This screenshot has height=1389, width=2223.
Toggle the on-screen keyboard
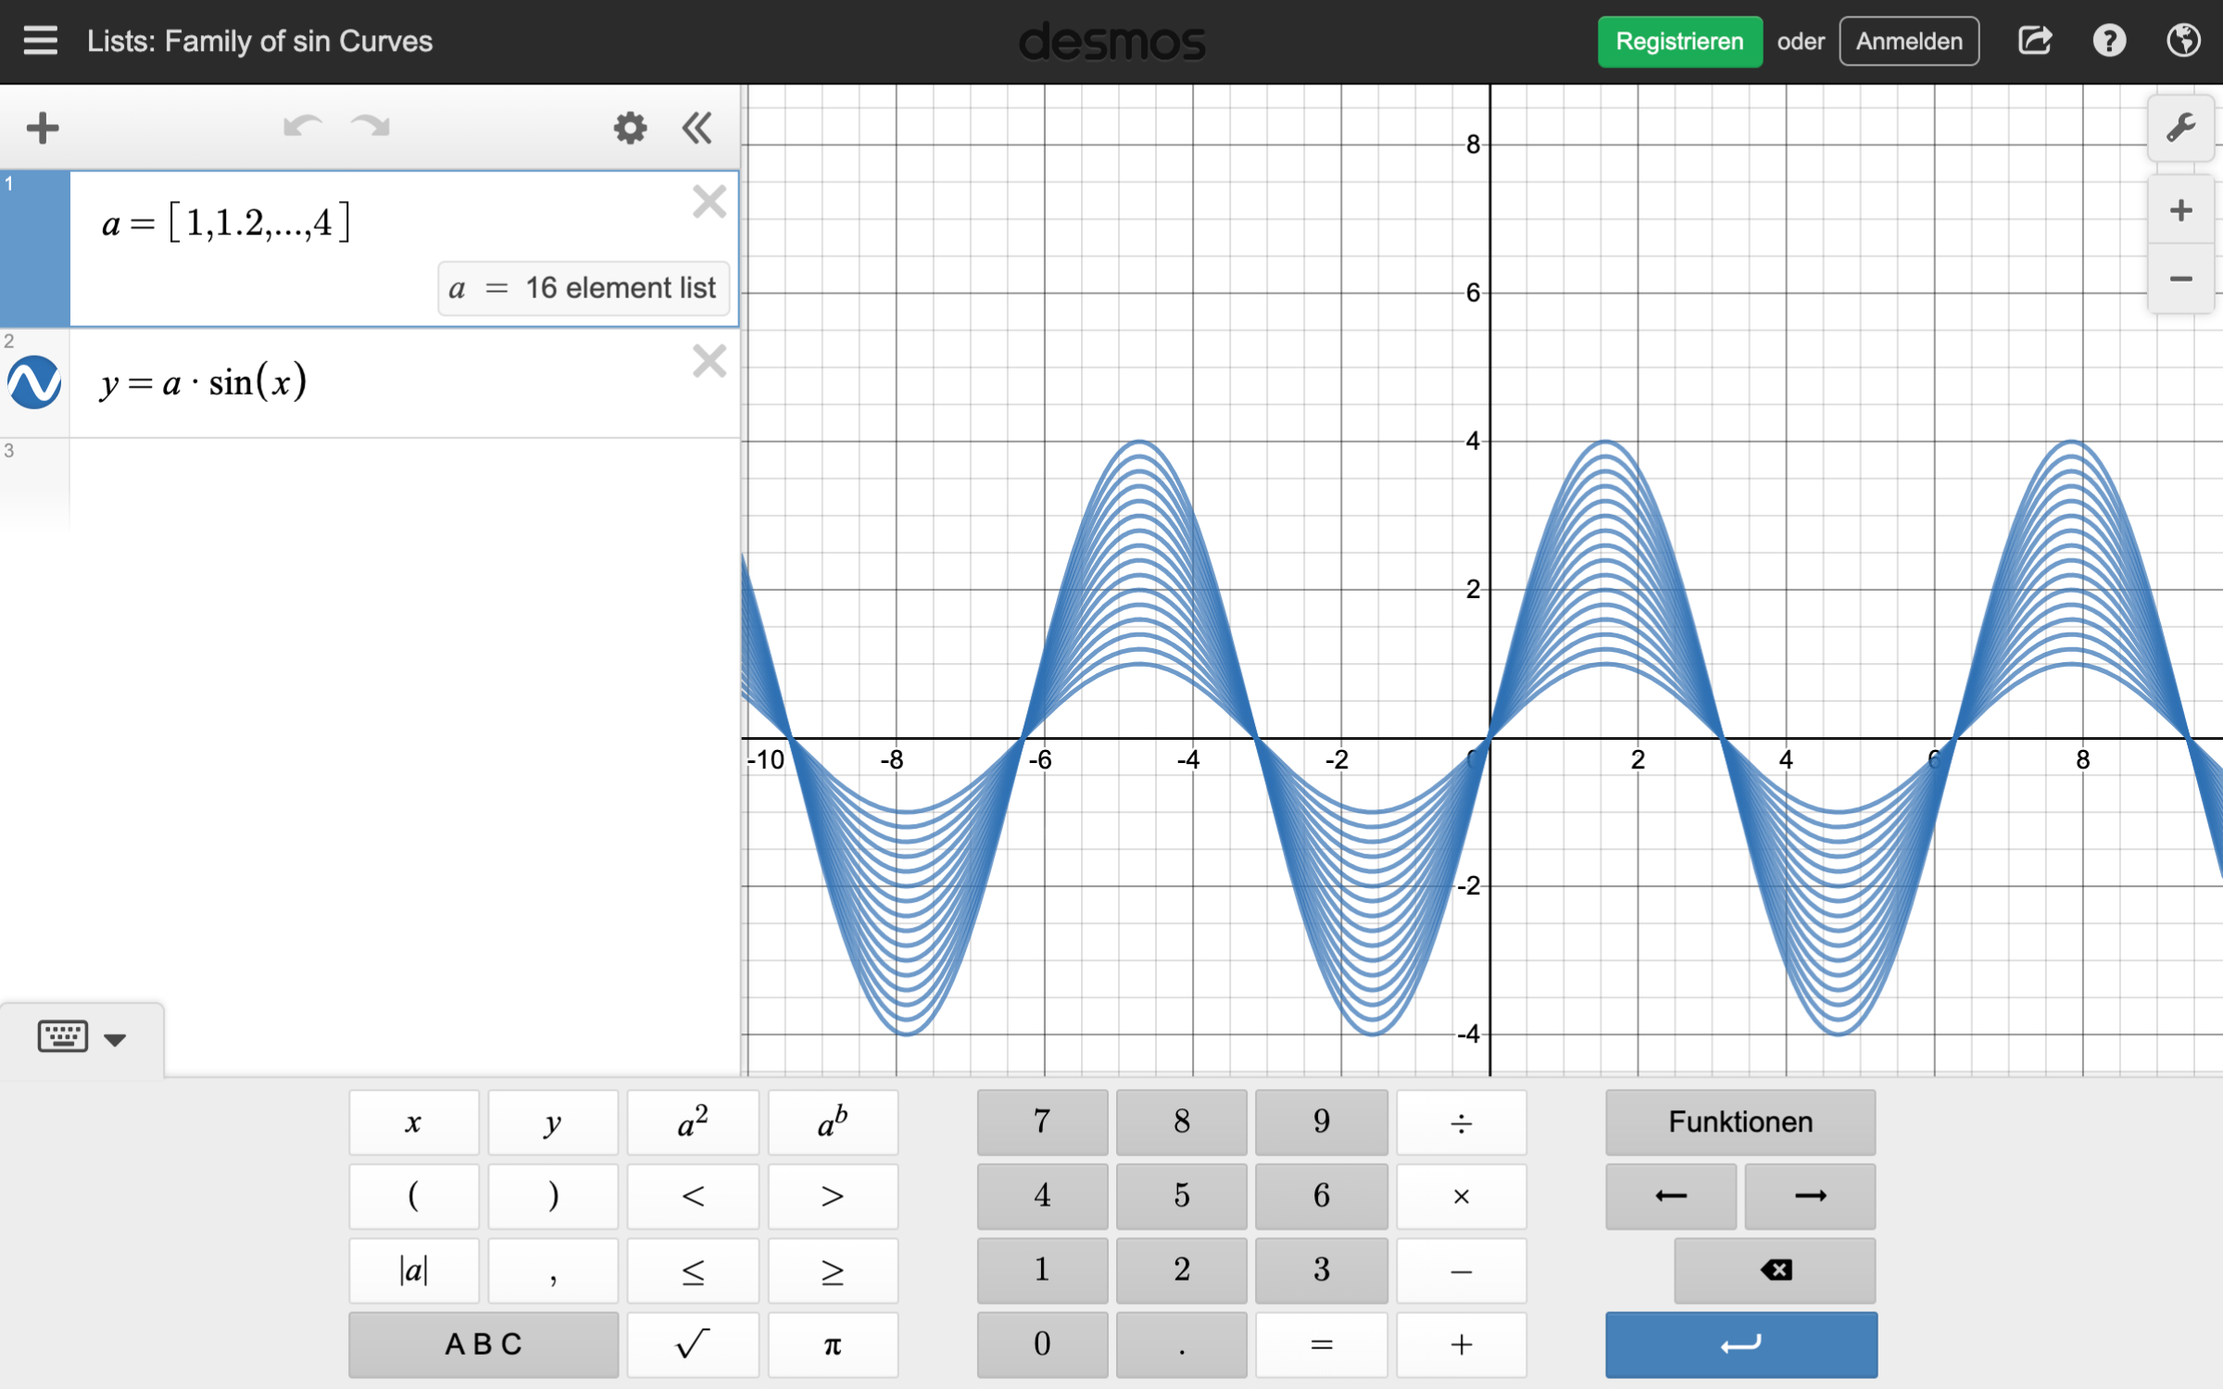click(61, 1036)
